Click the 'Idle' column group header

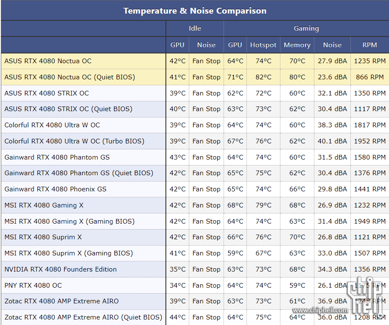pos(195,28)
